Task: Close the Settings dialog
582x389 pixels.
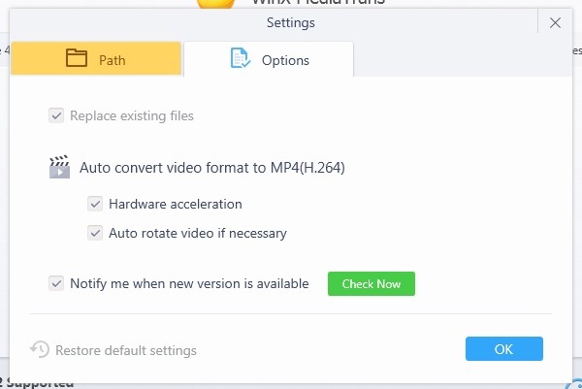Action: click(x=555, y=23)
